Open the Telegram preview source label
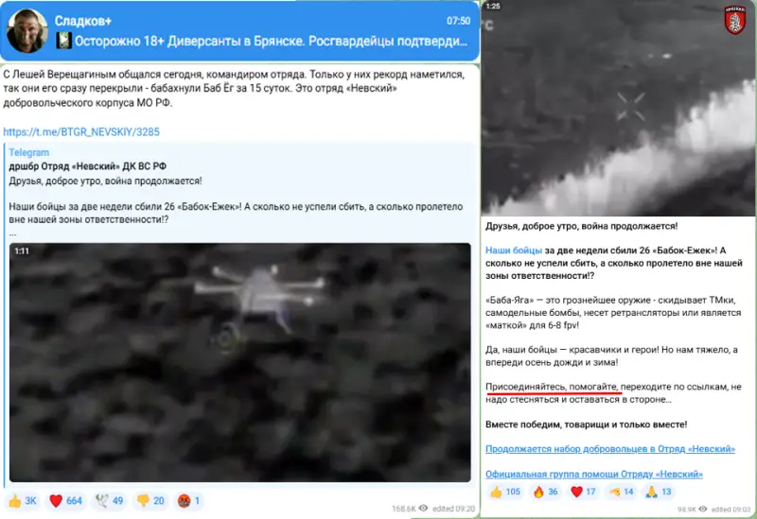Viewport: 757px width, 519px height. [29, 152]
